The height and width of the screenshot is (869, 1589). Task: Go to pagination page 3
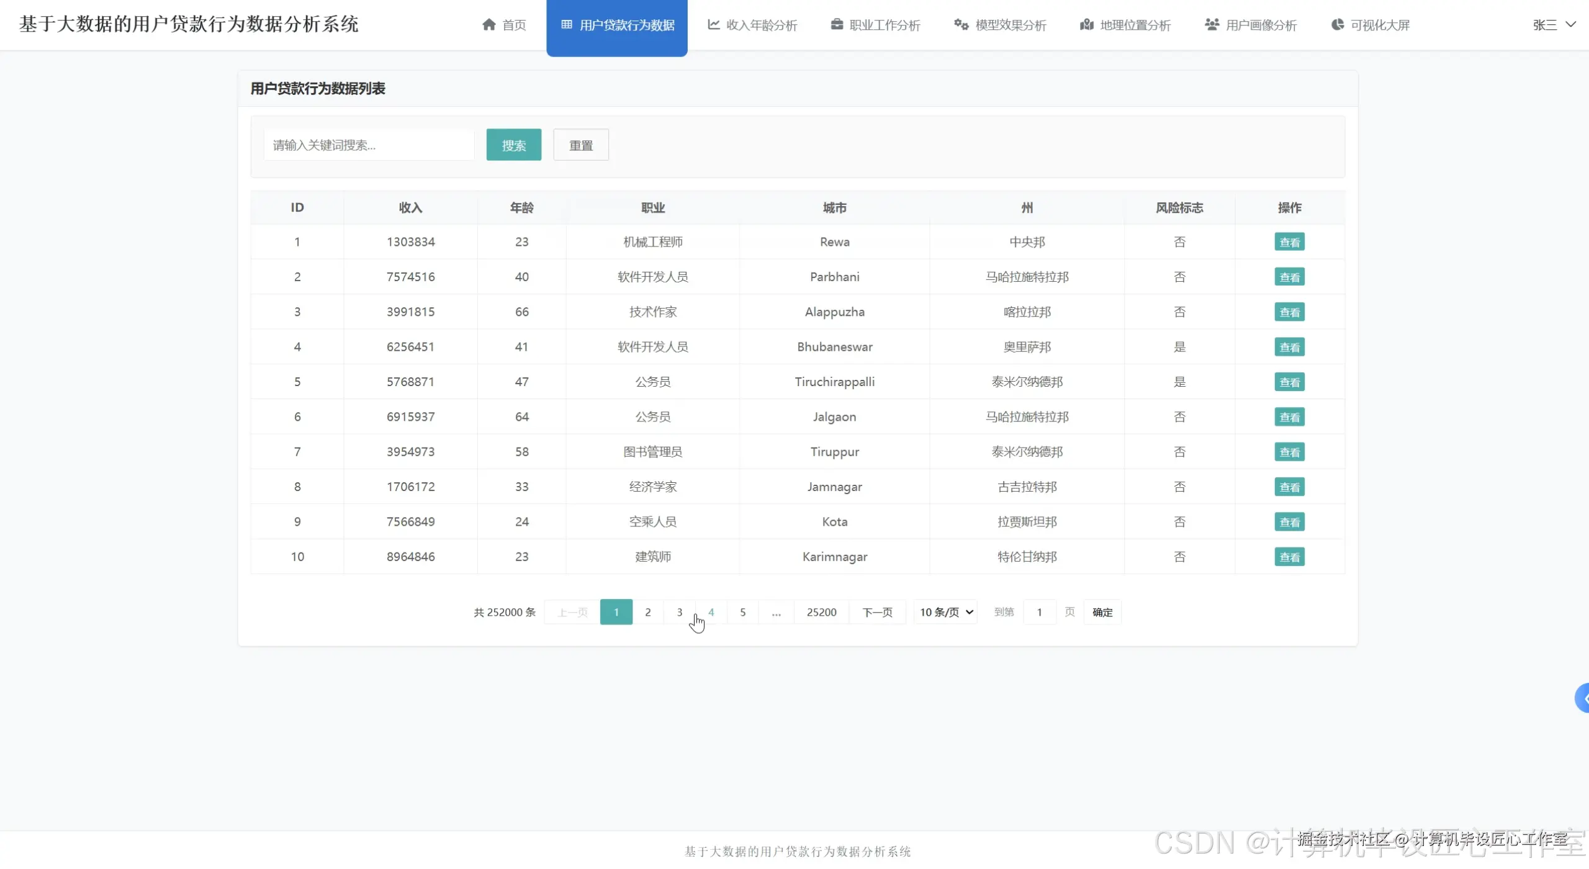680,612
